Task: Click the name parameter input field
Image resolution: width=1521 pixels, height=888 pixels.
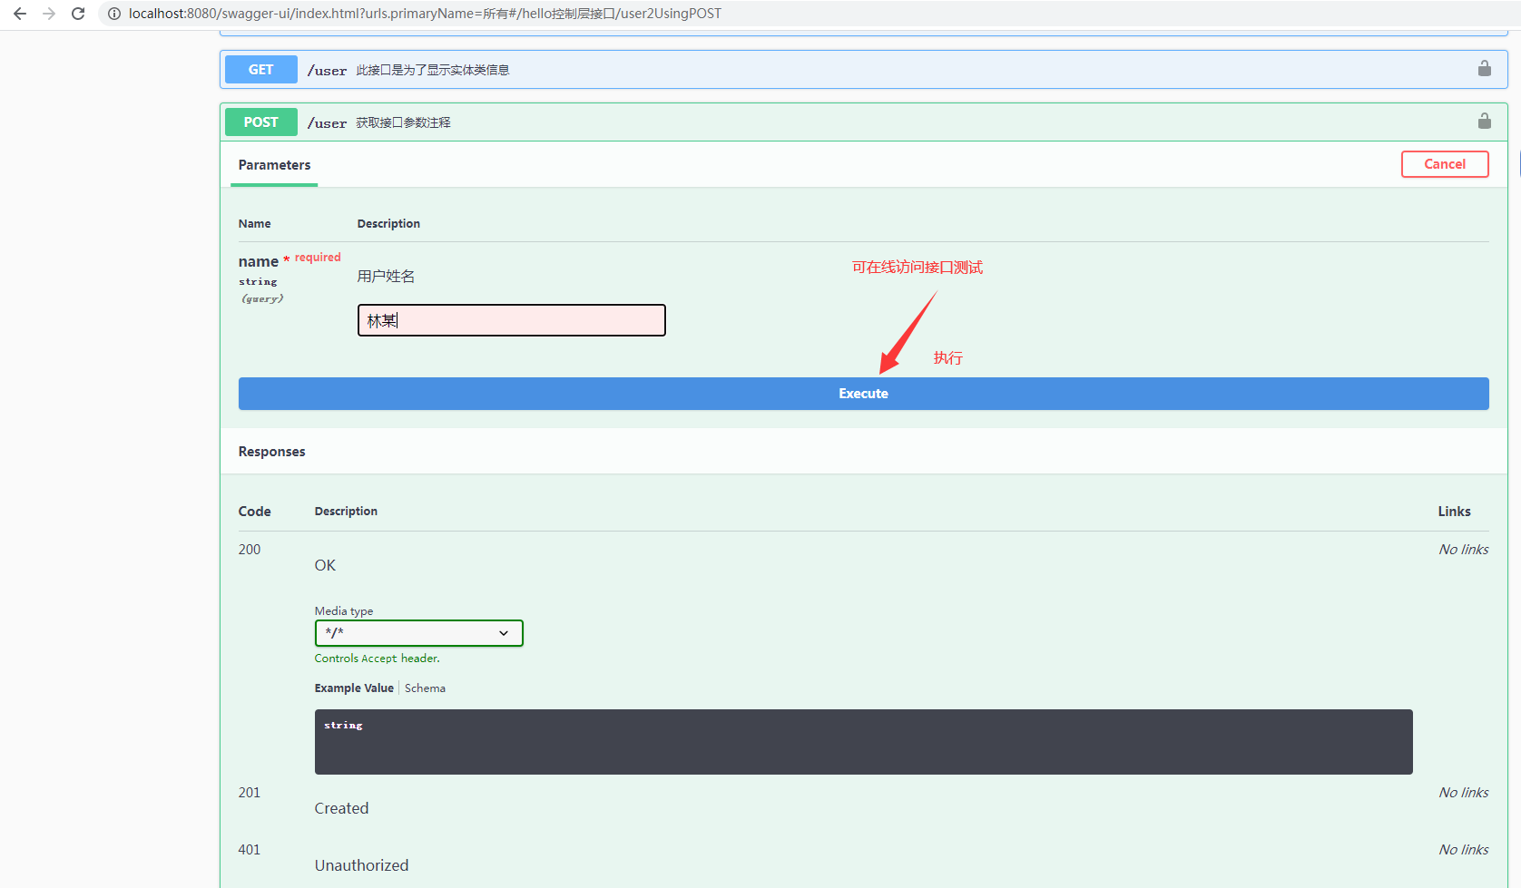Action: click(x=512, y=320)
